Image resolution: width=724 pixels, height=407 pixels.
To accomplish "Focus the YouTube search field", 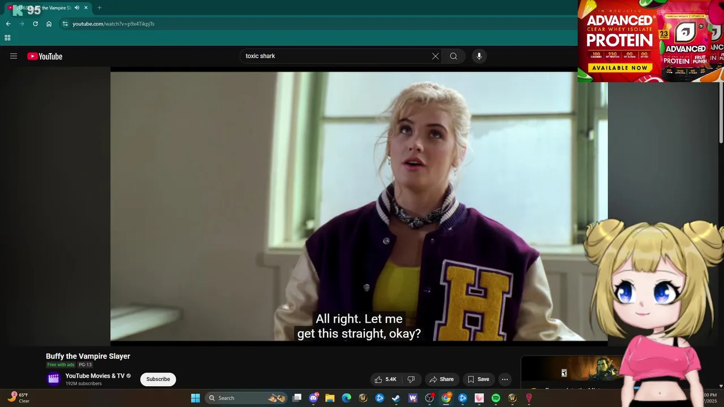I will coord(336,56).
